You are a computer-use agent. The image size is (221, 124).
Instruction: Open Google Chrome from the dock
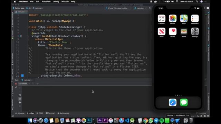coord(145,121)
